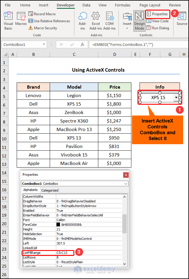Select cell with Spectre X360

(x=74, y=121)
